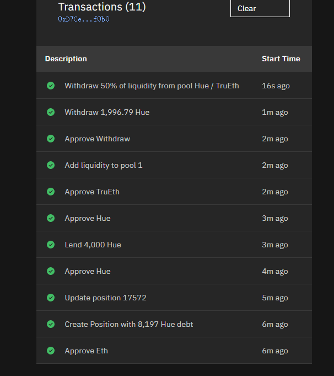Click the 'Transactions (11)' heading
This screenshot has height=376, width=334.
tap(102, 7)
